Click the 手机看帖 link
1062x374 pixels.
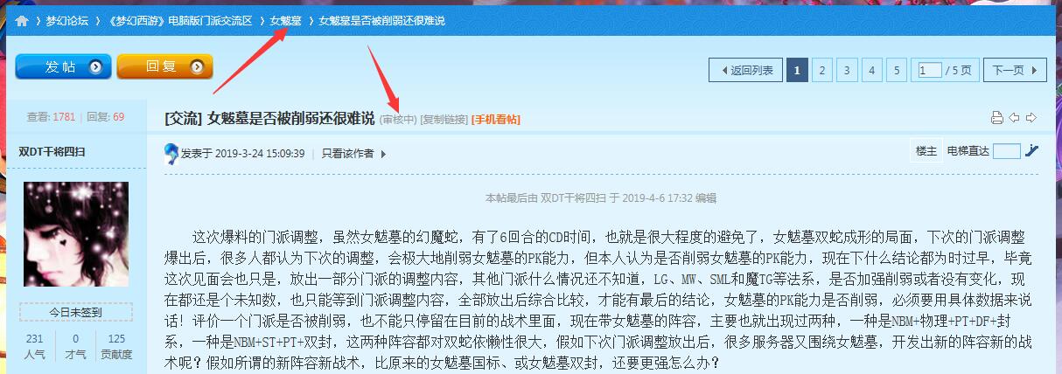496,119
